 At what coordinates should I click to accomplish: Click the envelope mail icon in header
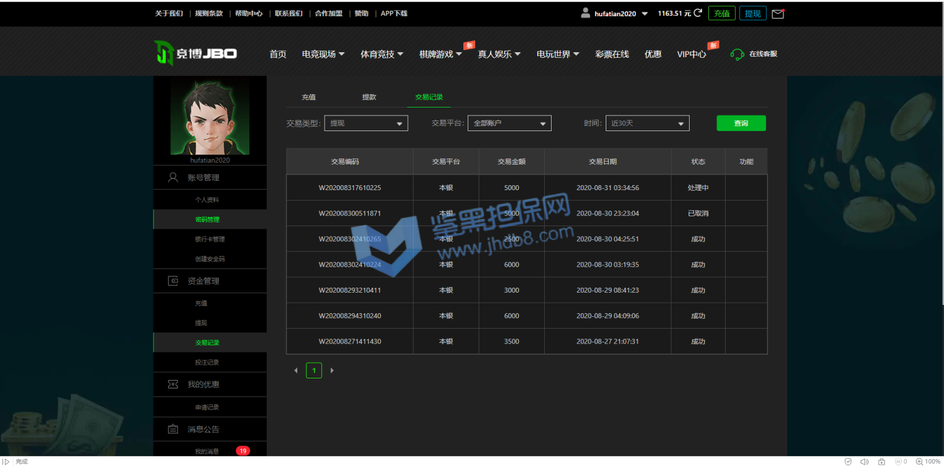(777, 14)
